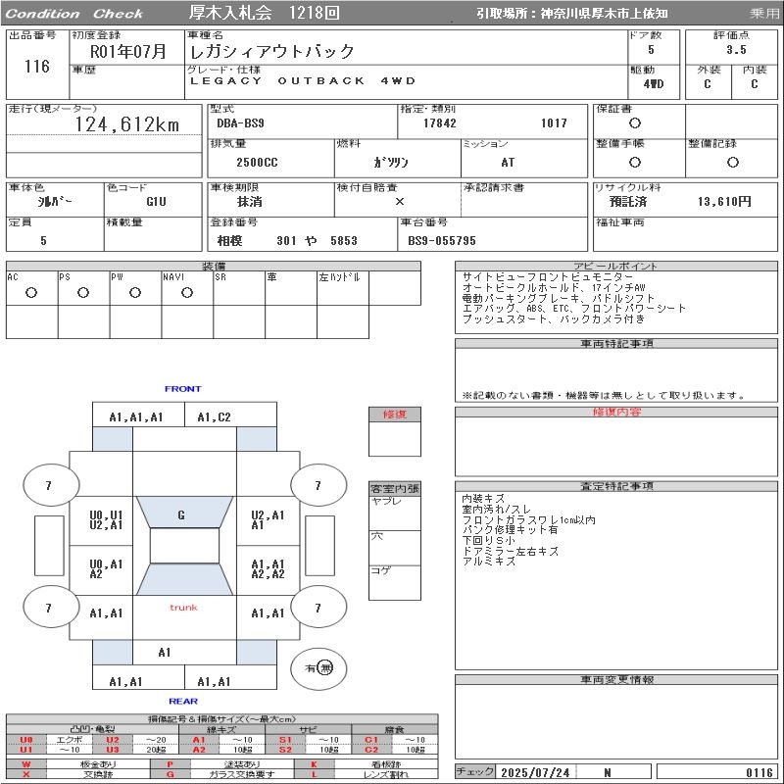Click door damage codes 'A1,A1 A2,A2'

(x=268, y=569)
